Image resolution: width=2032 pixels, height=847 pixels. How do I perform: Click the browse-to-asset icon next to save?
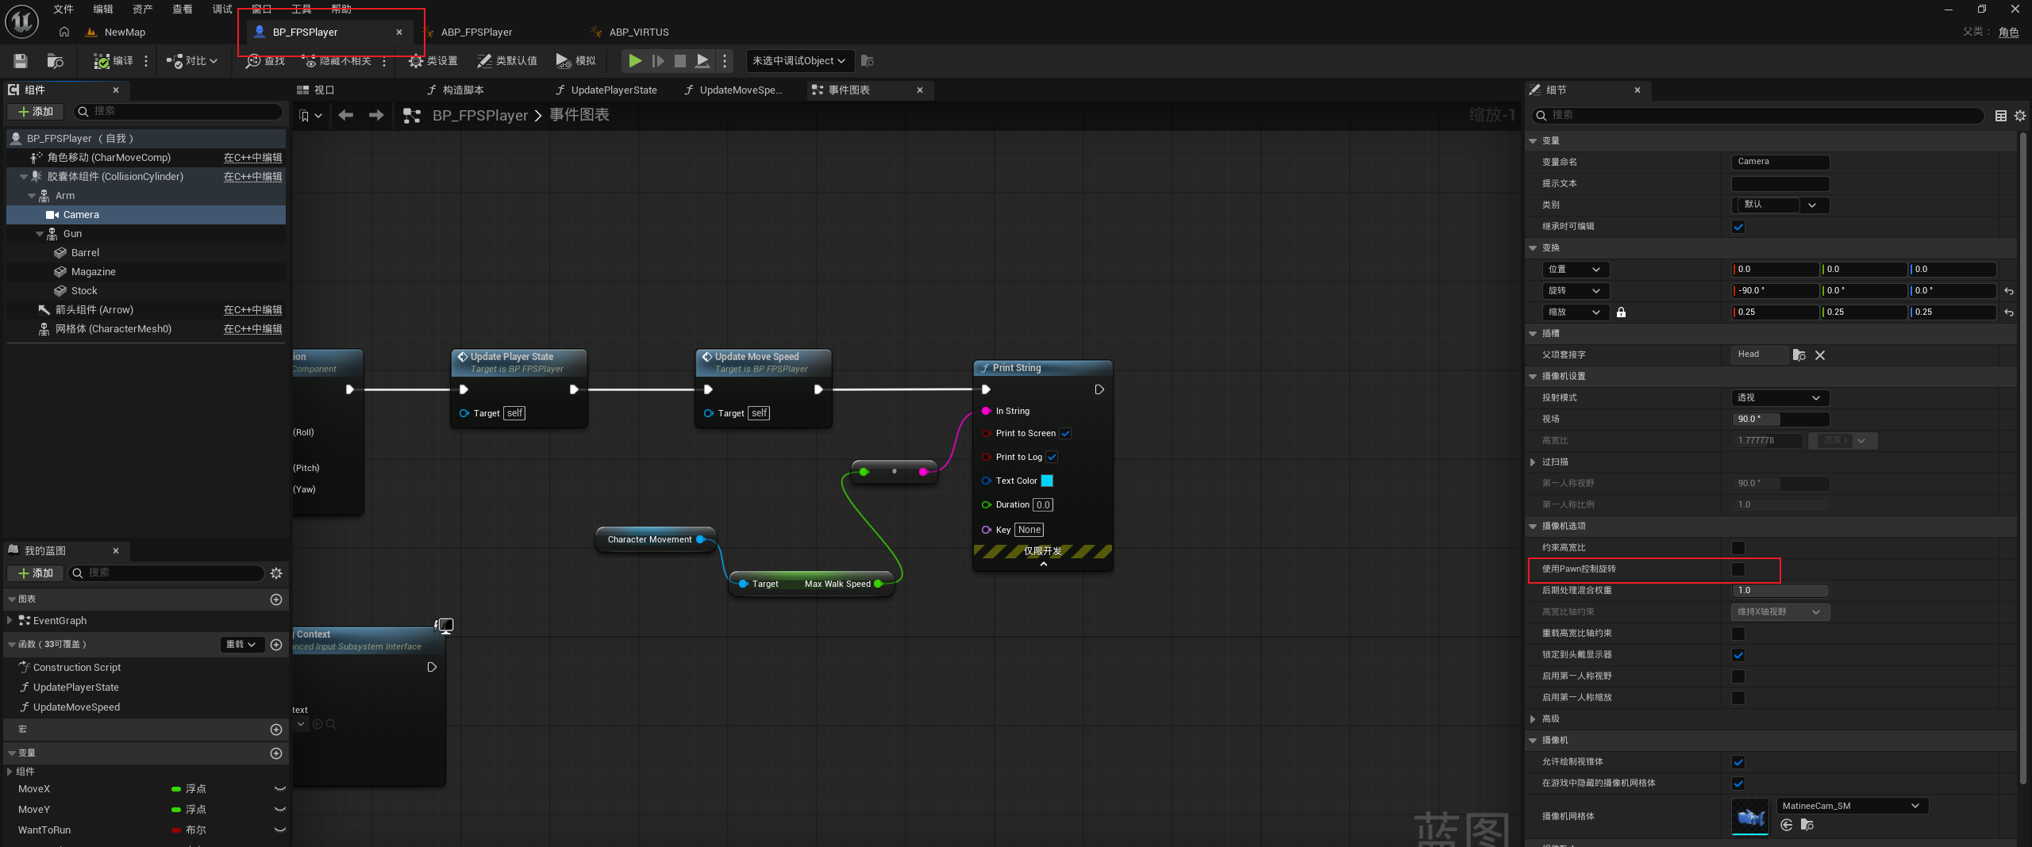[x=55, y=61]
